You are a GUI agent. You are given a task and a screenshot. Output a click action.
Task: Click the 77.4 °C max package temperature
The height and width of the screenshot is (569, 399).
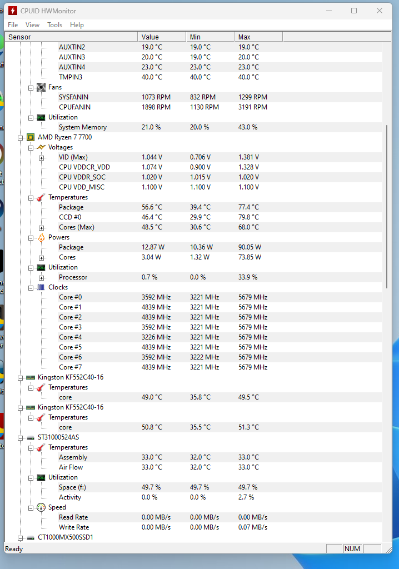coord(249,207)
